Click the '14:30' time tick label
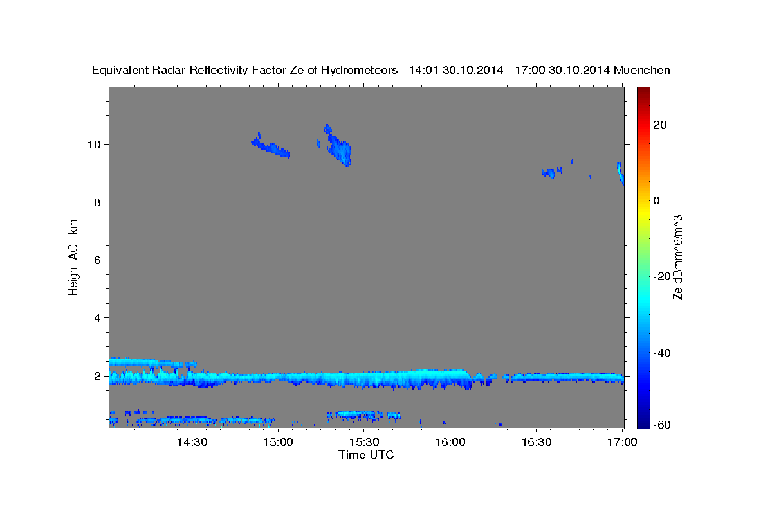Screen dimensions: 772x514 [192, 442]
